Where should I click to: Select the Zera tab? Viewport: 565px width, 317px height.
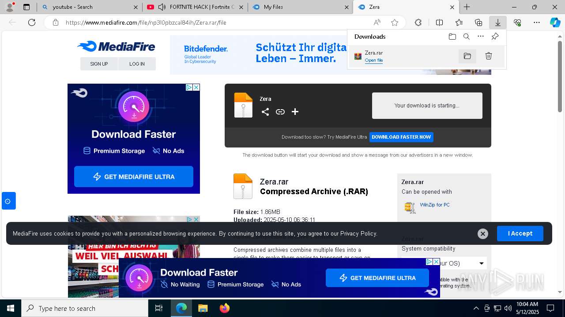click(406, 7)
